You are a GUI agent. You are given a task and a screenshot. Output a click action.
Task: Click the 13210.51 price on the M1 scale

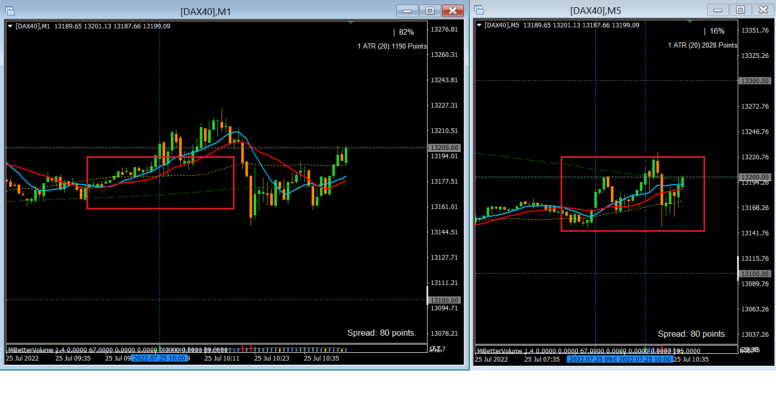444,131
